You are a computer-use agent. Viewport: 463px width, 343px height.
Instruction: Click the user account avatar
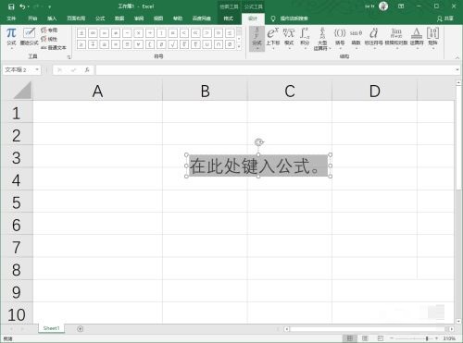pos(383,6)
